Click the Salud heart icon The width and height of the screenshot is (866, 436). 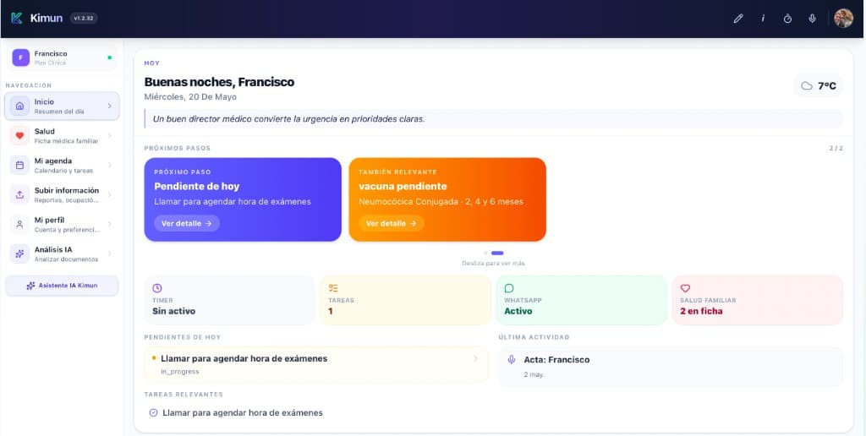[20, 136]
